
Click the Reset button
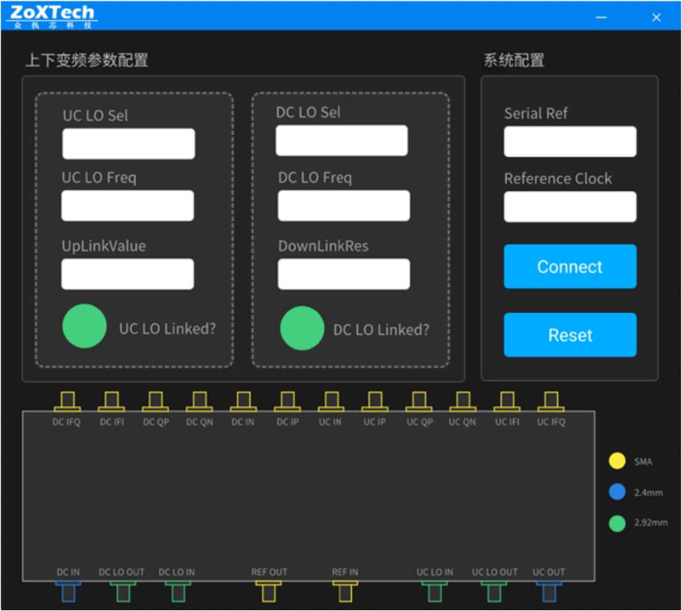click(571, 335)
